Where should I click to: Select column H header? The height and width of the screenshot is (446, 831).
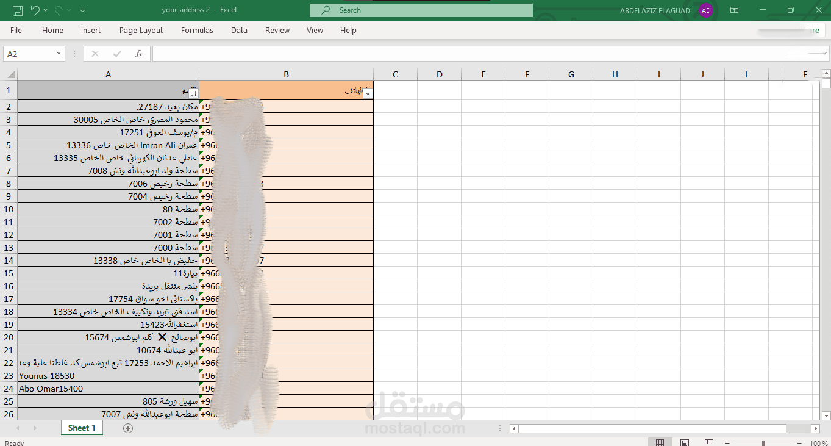point(615,74)
